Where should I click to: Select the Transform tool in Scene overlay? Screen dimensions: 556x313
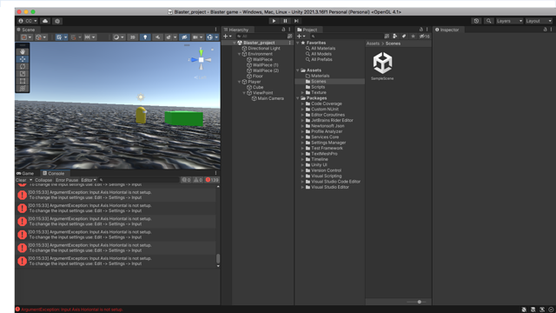tap(23, 89)
